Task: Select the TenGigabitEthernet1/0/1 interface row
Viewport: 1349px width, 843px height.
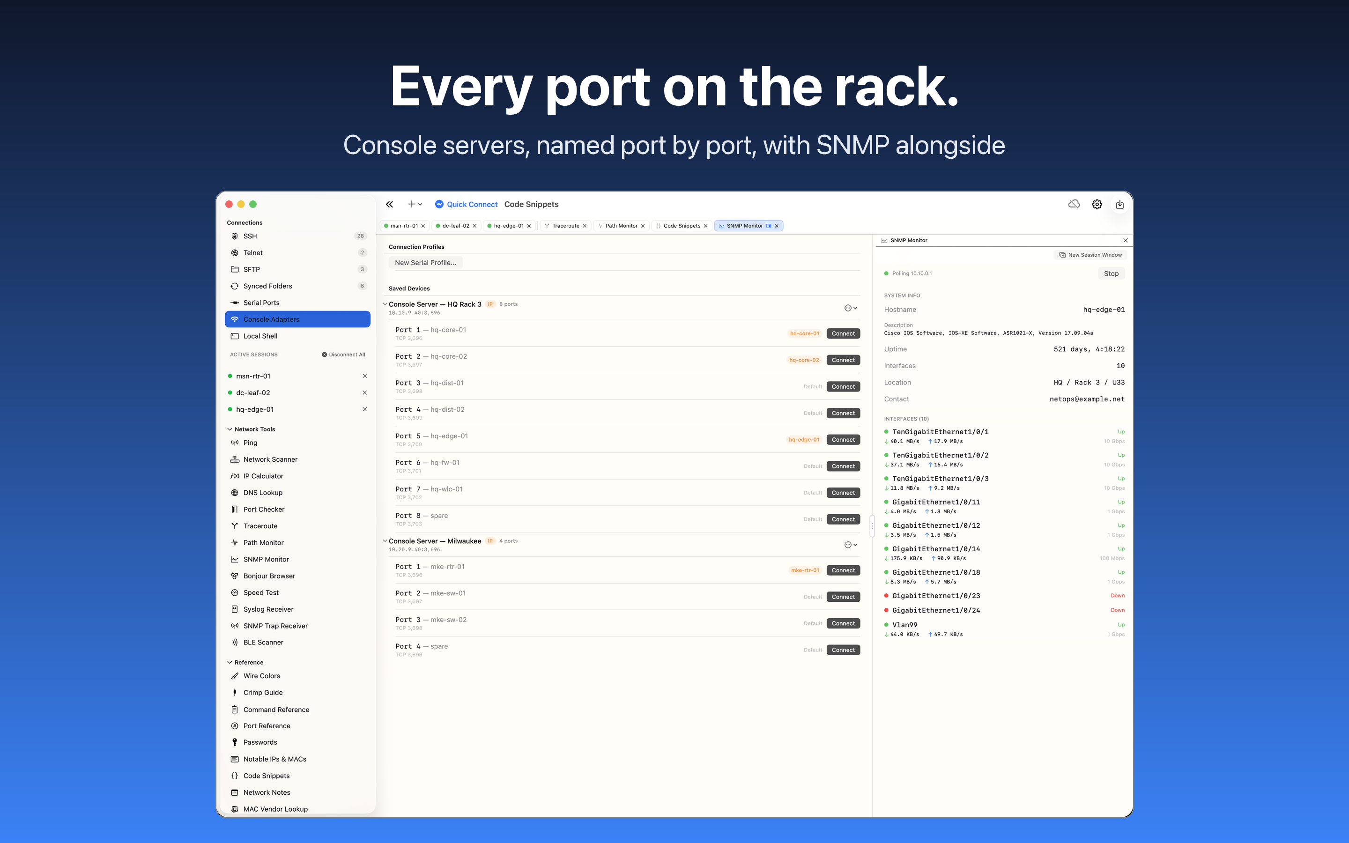Action: coord(1004,436)
